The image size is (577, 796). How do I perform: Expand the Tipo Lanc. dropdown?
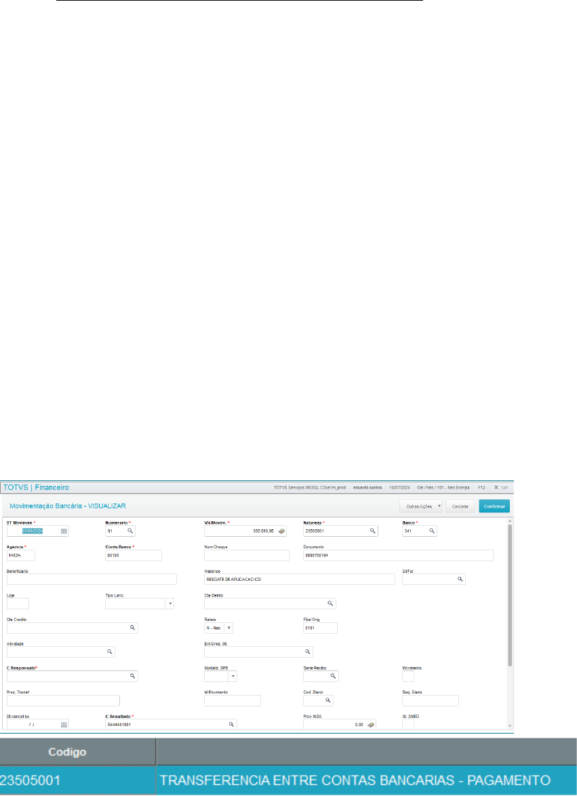[170, 603]
